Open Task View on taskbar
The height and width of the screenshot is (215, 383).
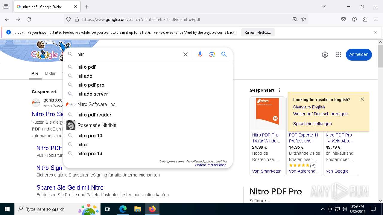click(108, 209)
